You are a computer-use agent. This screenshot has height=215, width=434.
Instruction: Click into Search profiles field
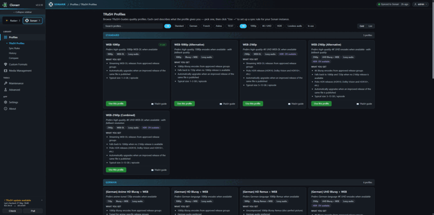pos(133,26)
